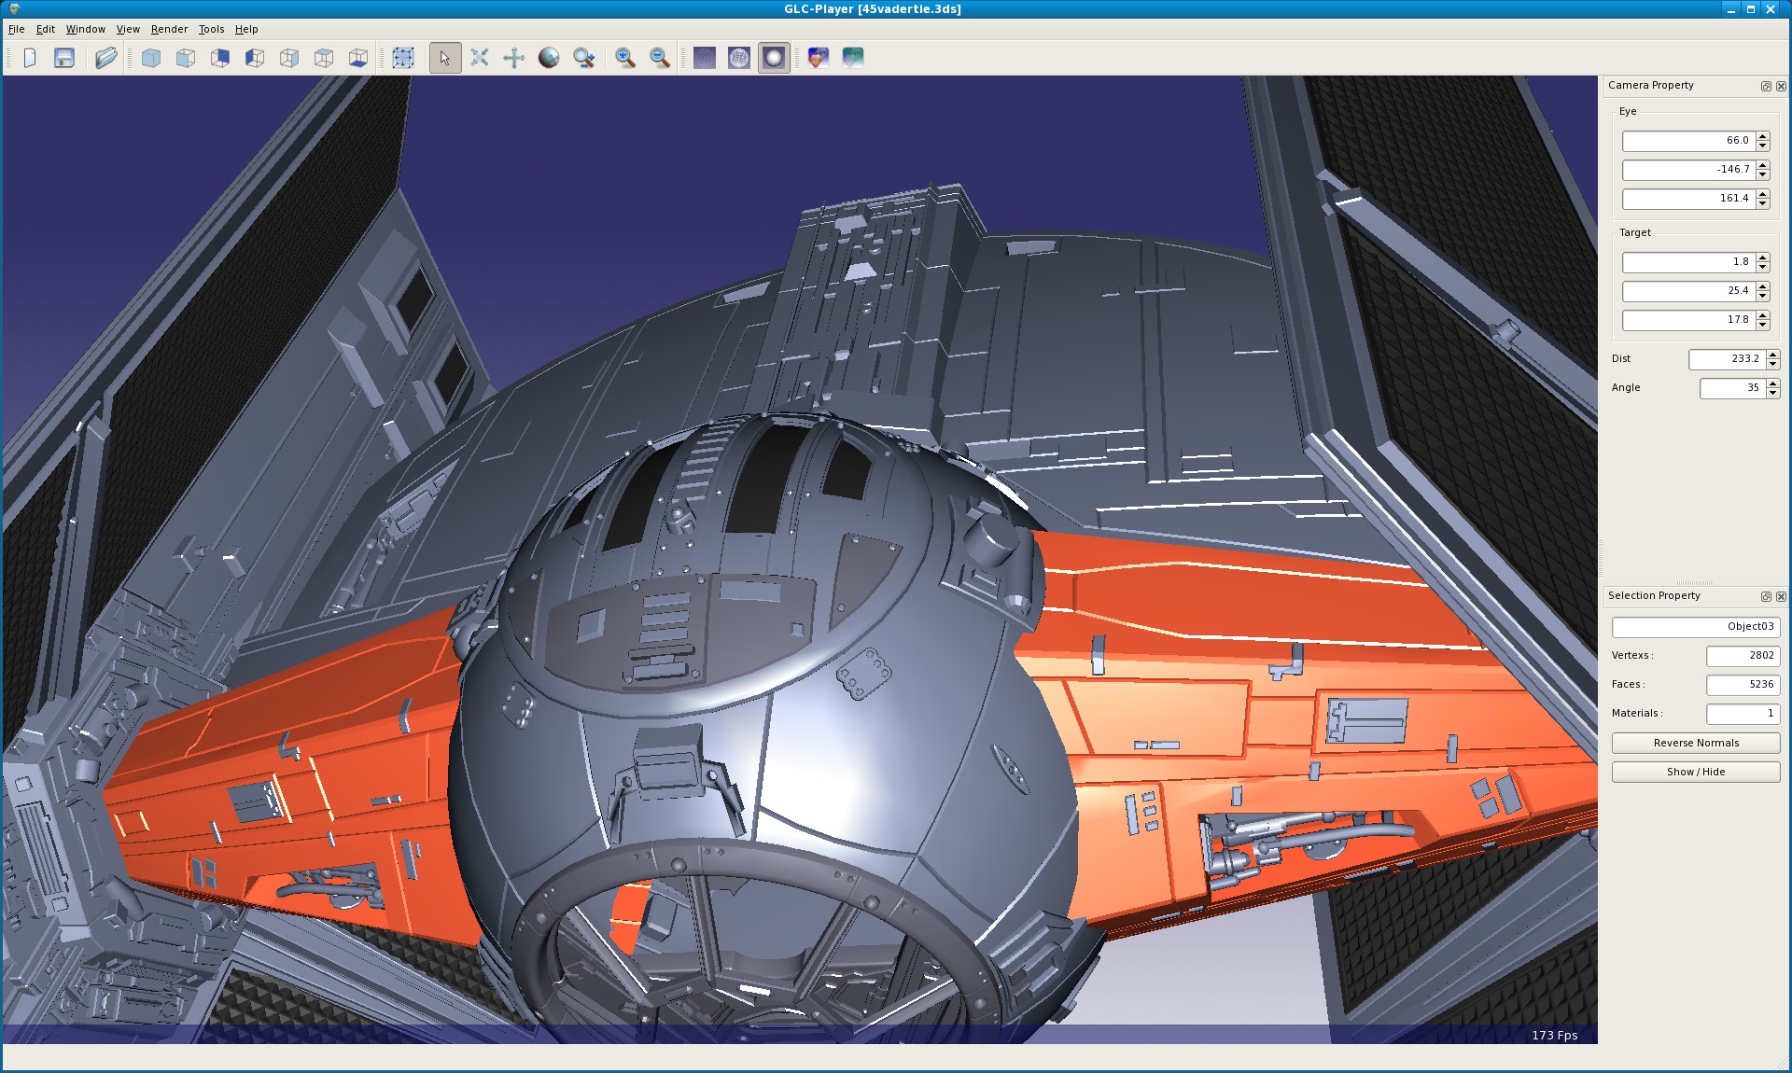
Task: Close the Selection Property panel
Action: click(x=1781, y=596)
